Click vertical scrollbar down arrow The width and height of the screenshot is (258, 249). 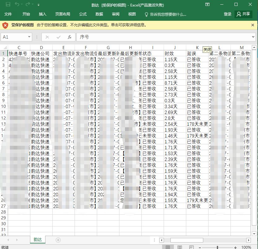click(254, 234)
